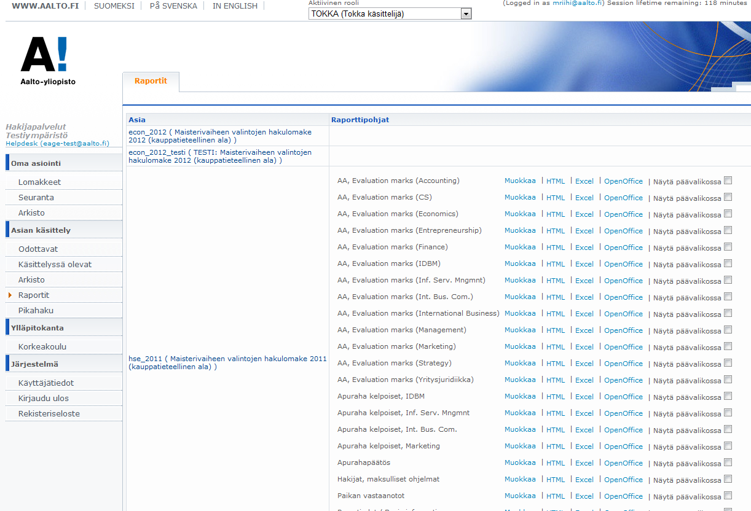
Task: Open Excel report for Evaluation marks (Inf. Serv. Mngmnt)
Action: tap(584, 281)
